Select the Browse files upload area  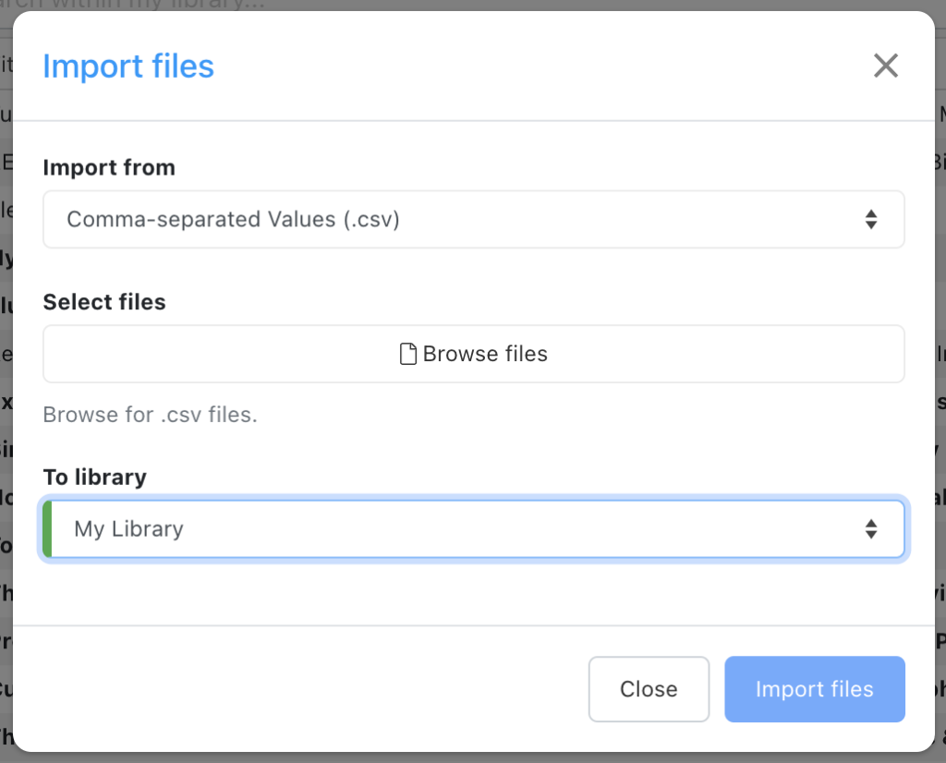pos(473,353)
